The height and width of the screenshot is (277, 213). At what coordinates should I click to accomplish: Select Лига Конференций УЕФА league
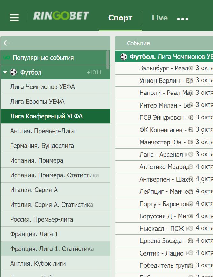(55, 116)
